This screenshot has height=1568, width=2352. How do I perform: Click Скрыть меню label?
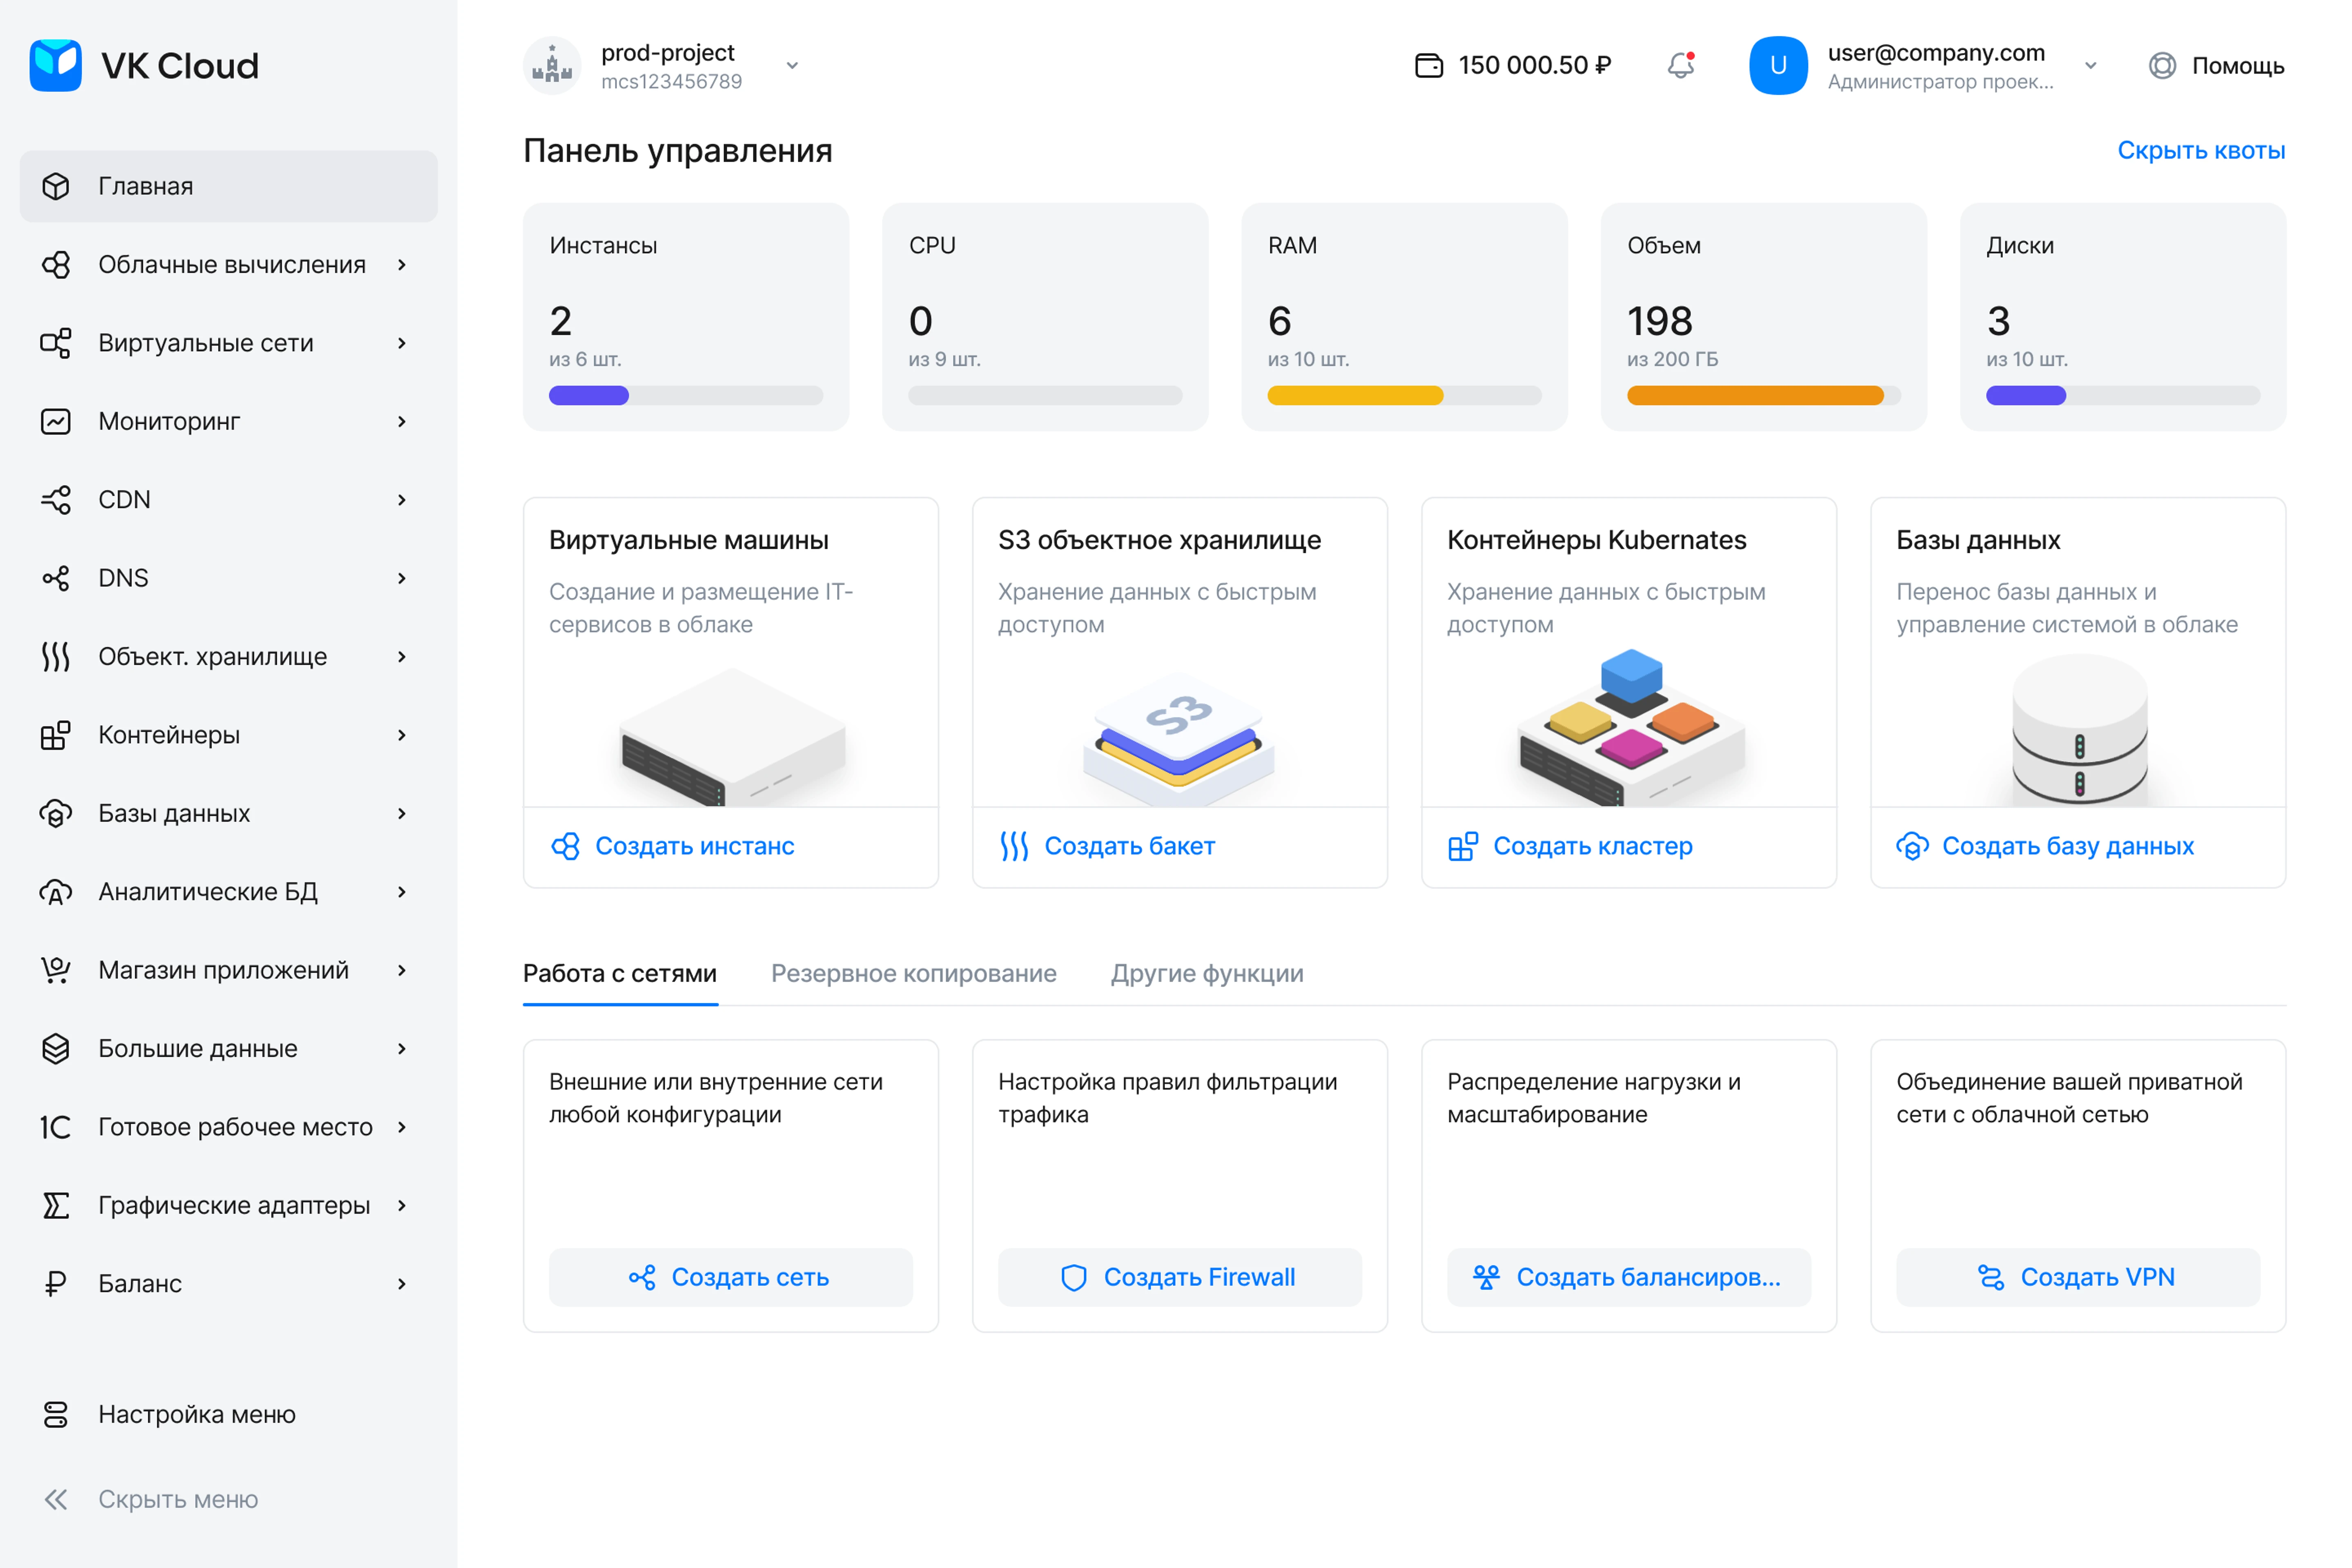click(178, 1499)
